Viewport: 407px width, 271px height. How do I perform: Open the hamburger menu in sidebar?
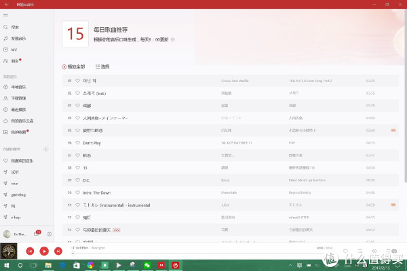pos(5,16)
